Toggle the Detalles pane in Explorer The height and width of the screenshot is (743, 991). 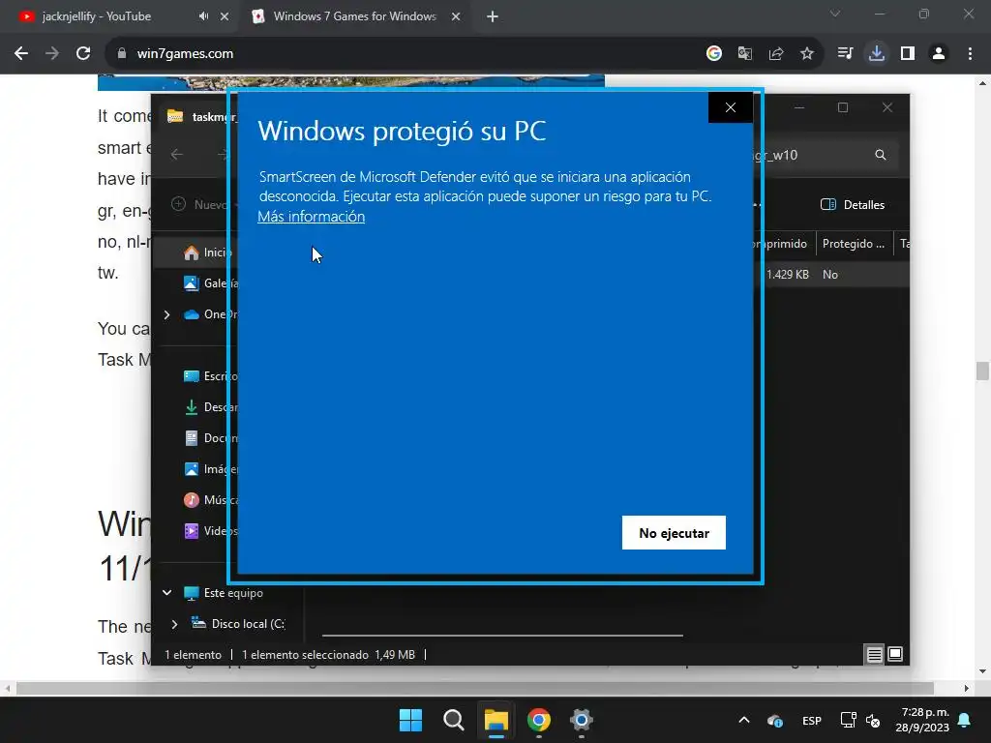click(x=853, y=205)
